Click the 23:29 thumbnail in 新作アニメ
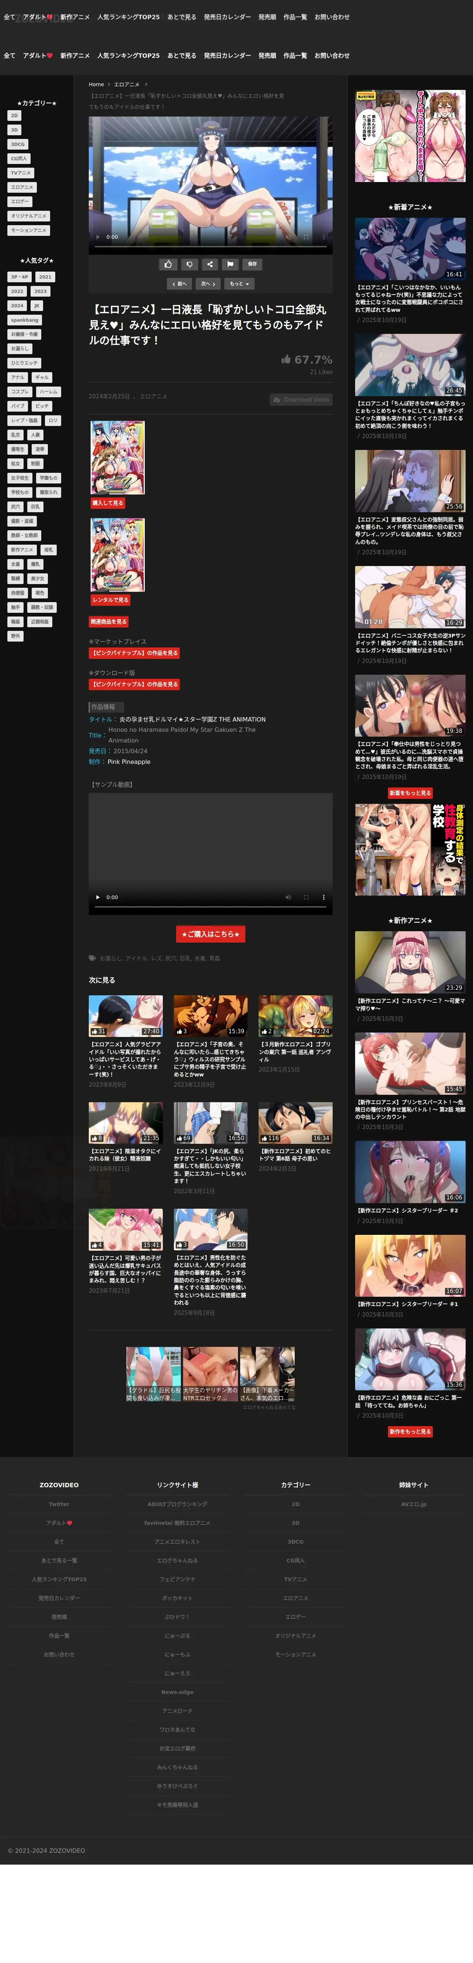This screenshot has height=1963, width=473. point(410,963)
